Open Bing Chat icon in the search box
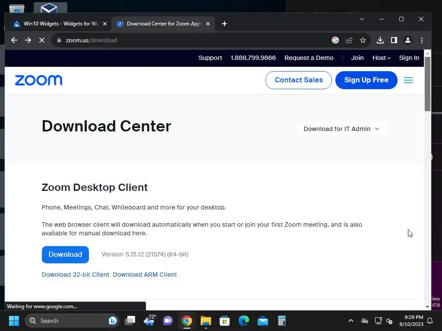The width and height of the screenshot is (442, 331). [x=113, y=321]
